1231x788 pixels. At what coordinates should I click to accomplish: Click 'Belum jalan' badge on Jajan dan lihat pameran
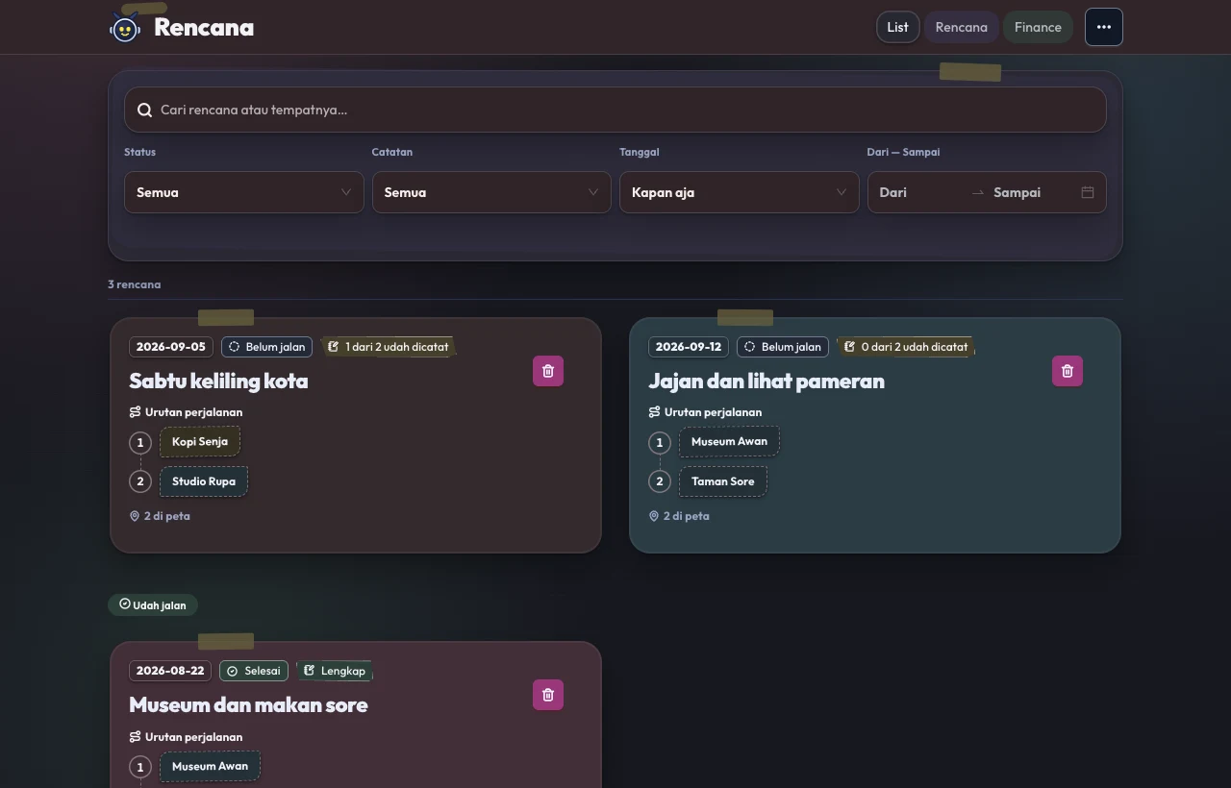point(782,347)
